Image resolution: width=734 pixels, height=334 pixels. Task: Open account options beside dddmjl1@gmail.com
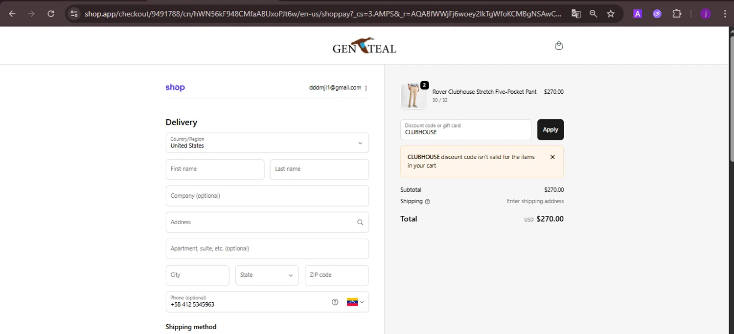point(366,88)
